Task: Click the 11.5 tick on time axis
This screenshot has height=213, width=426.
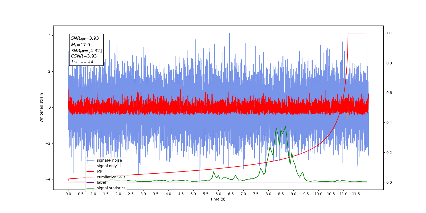Action: 356,194
